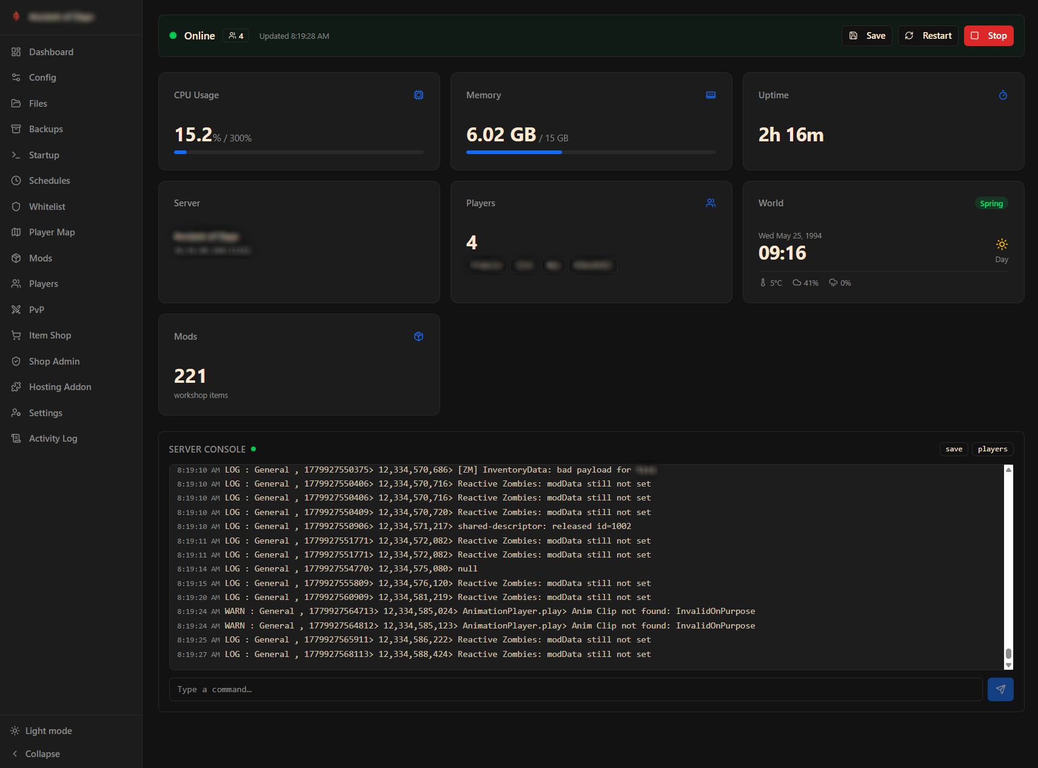Click the 221 workshop items count
Screen dimensions: 1038x768
190,376
